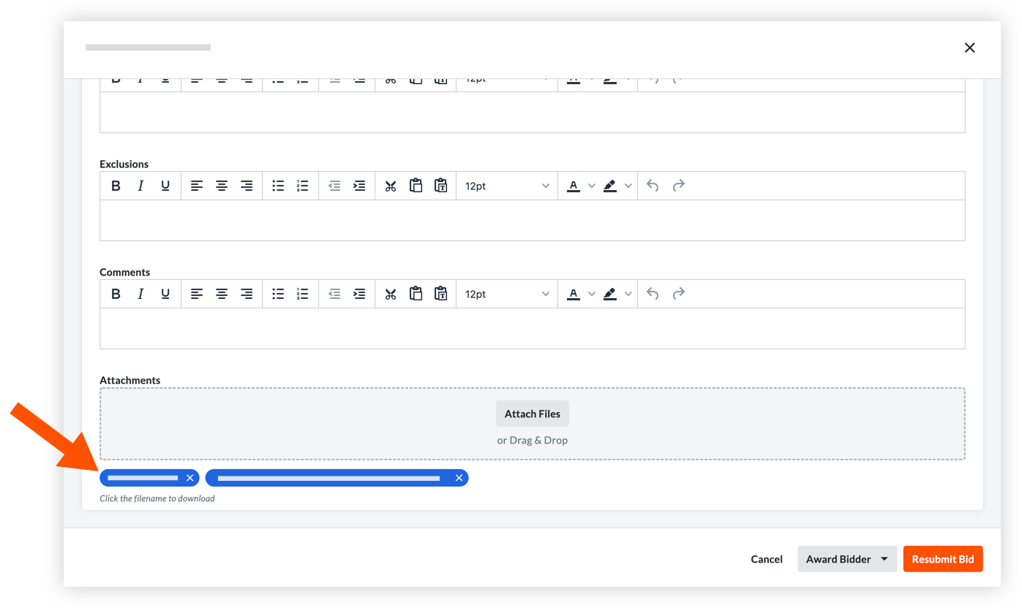Insert bulleted list in Exclusions editor

[278, 186]
